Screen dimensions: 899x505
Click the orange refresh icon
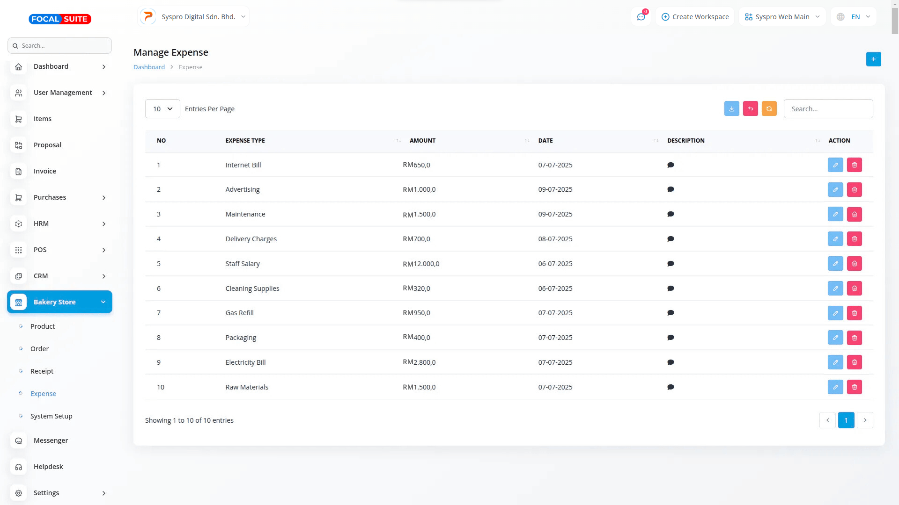tap(769, 108)
